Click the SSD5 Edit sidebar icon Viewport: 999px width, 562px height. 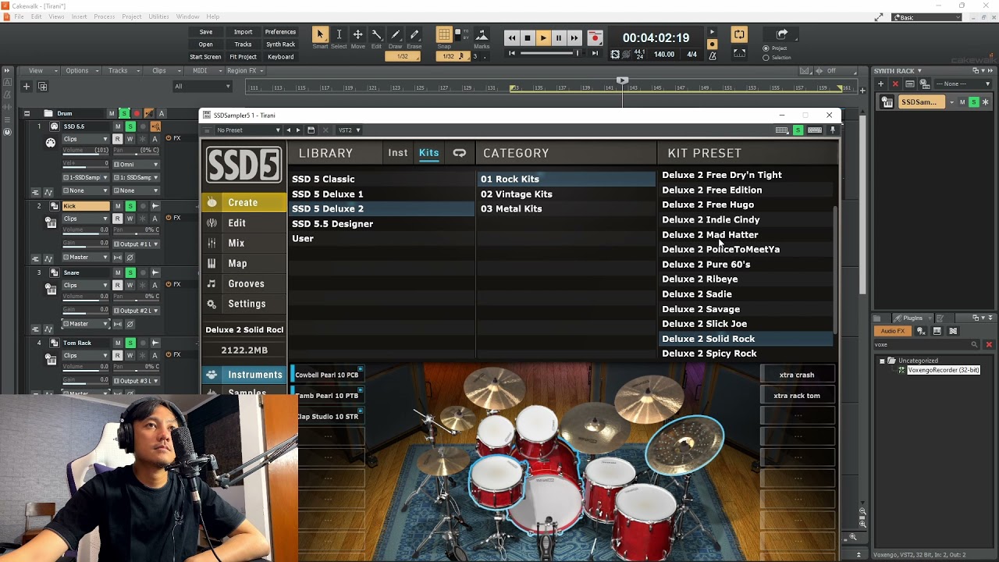[x=212, y=223]
